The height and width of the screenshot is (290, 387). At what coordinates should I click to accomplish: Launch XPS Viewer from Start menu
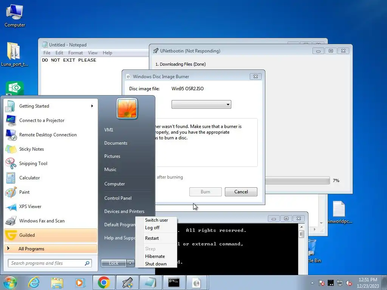[51, 207]
